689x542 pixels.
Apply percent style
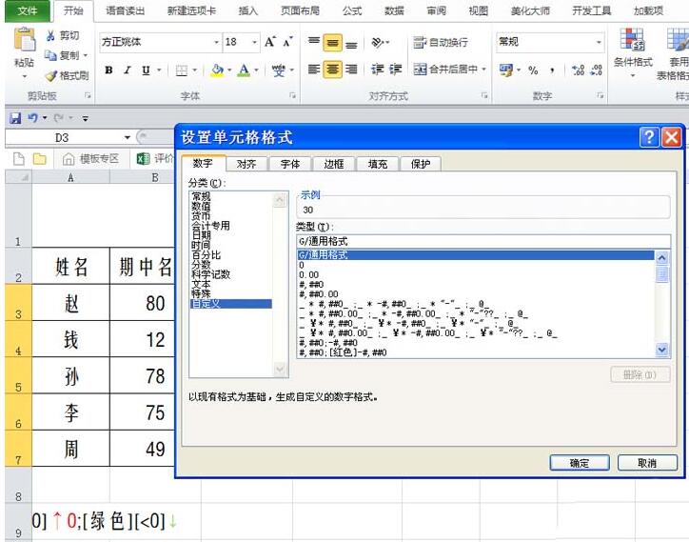[x=533, y=70]
